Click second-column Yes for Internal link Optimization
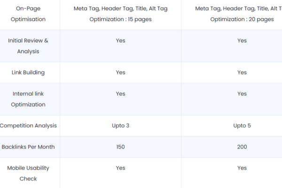The image size is (282, 188). (x=242, y=94)
